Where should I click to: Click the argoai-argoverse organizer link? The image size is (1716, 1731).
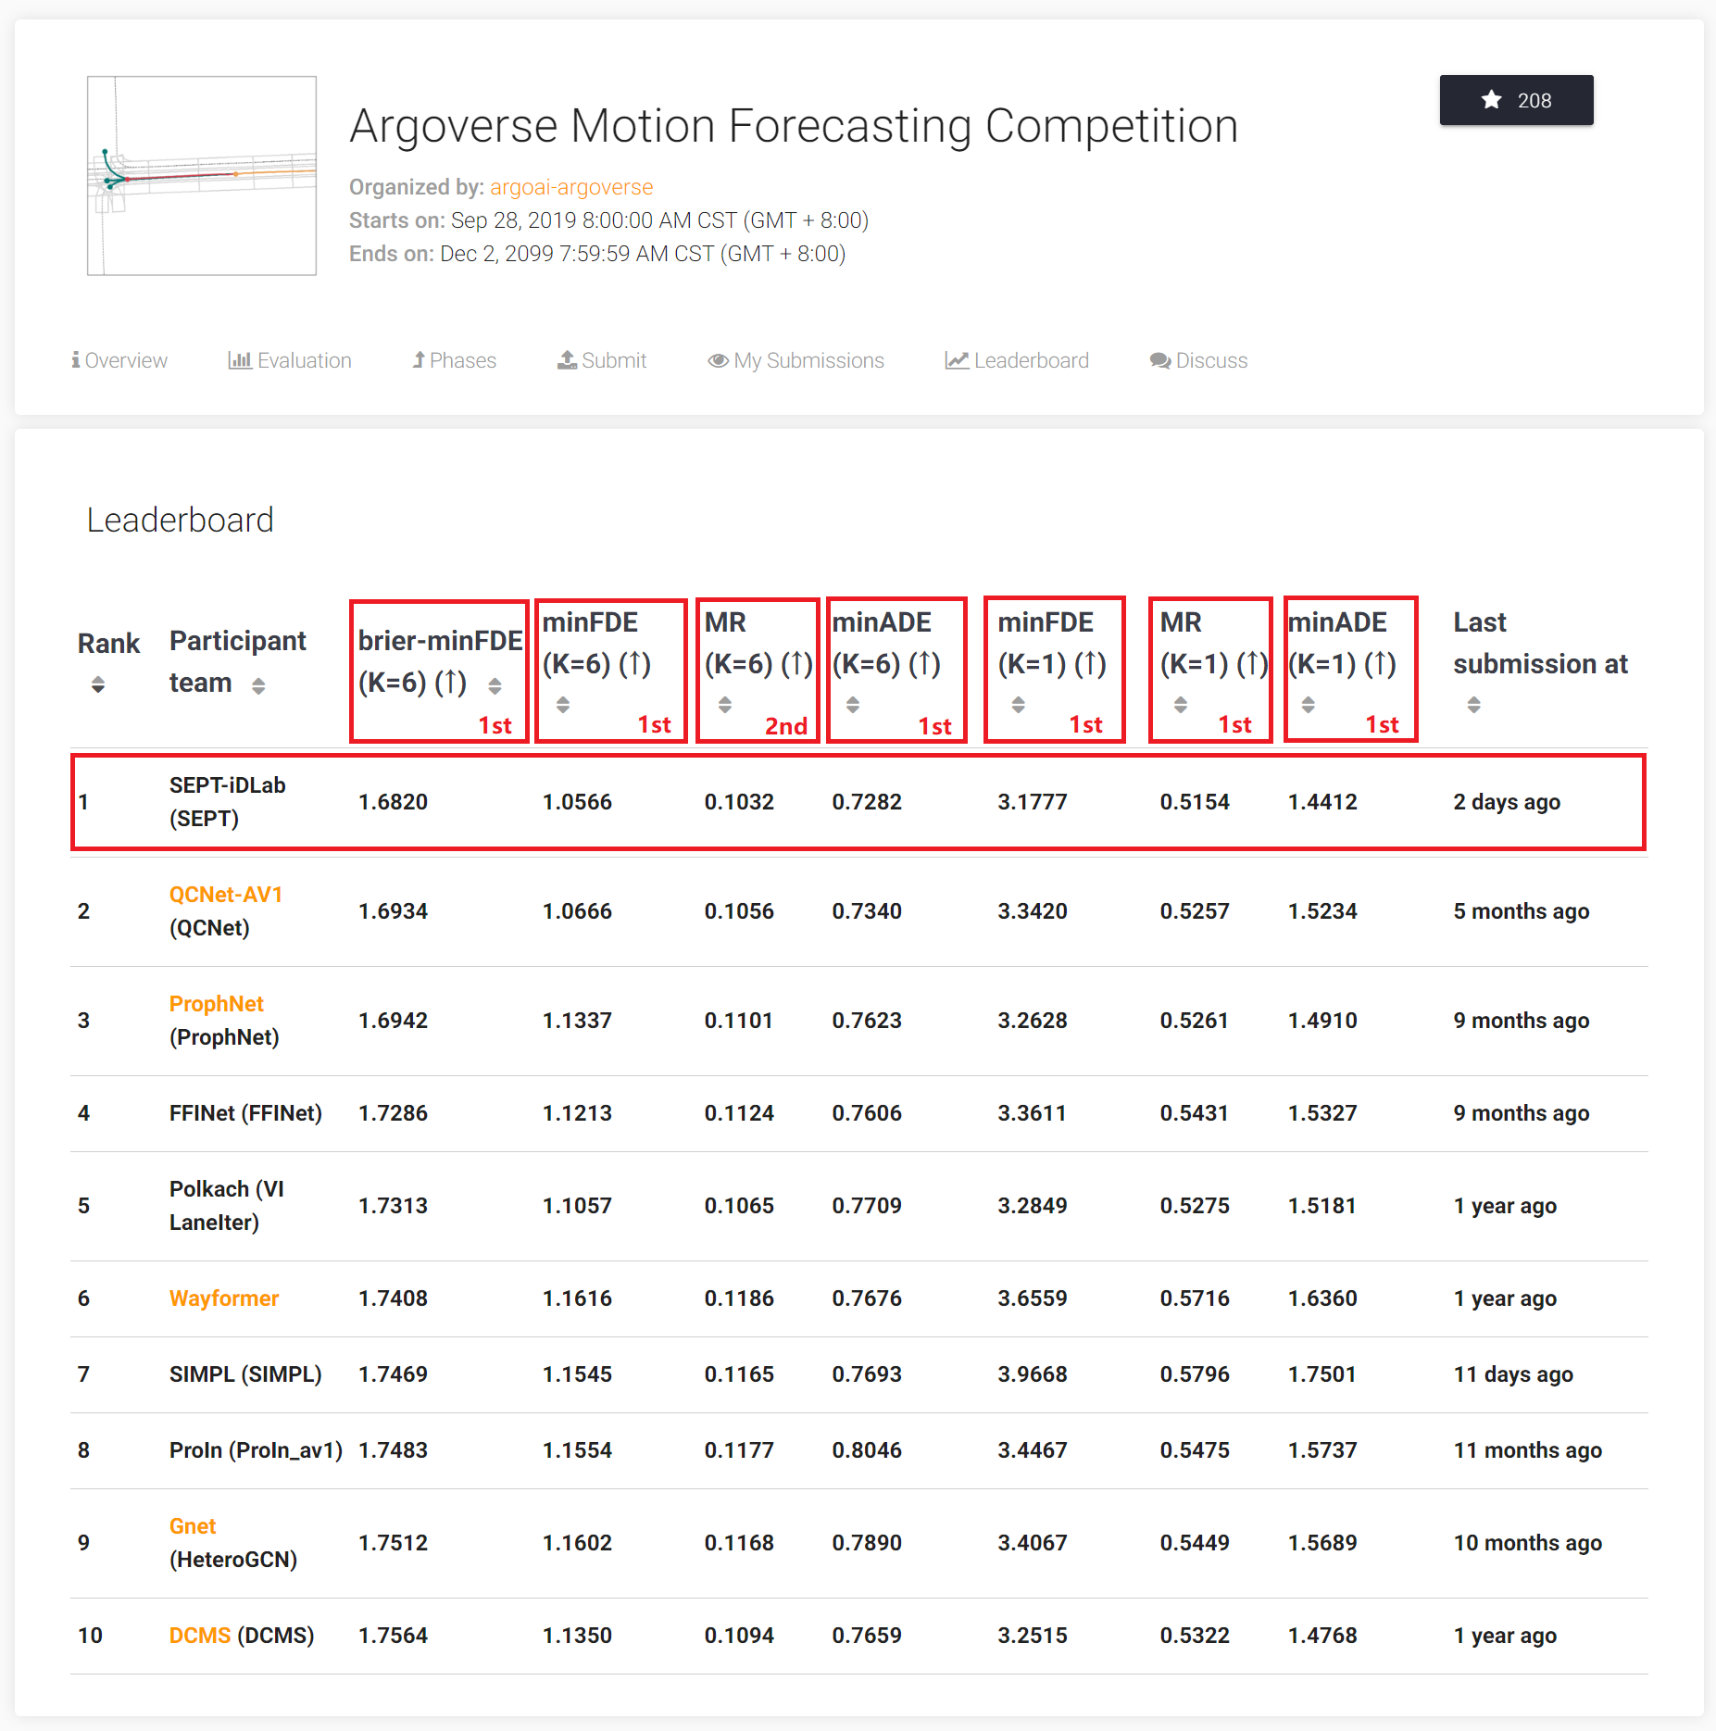(x=571, y=187)
